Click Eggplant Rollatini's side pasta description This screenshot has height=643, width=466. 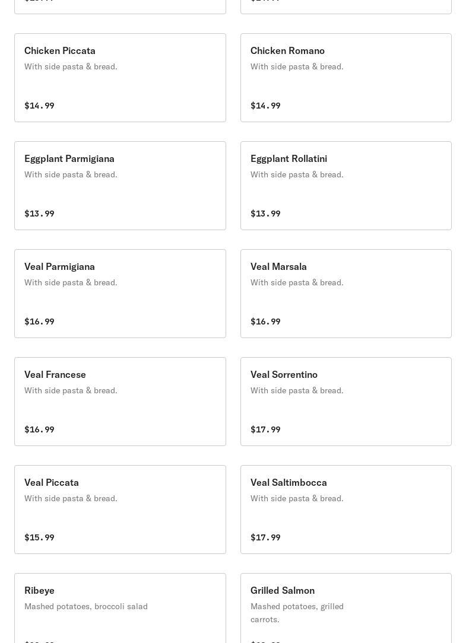[297, 174]
